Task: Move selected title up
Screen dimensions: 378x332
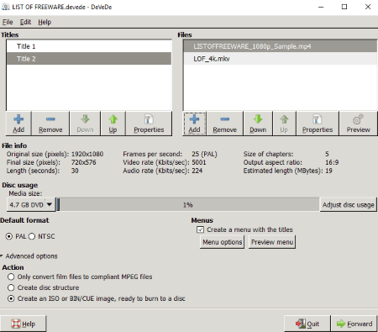Action: point(113,124)
